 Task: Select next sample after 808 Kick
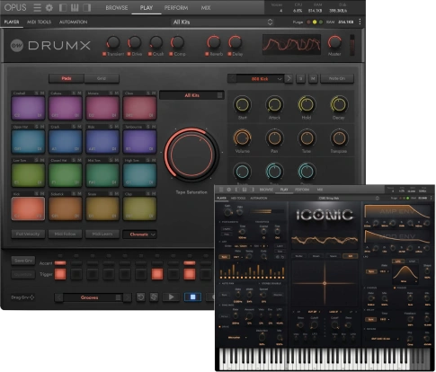pos(289,79)
